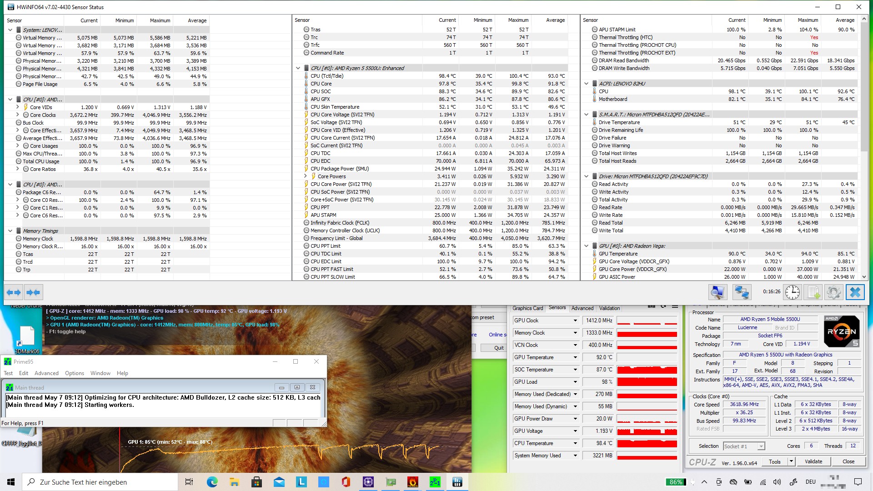Open the HWiNFO system summary monitor icon
This screenshot has width=873, height=491.
(717, 292)
